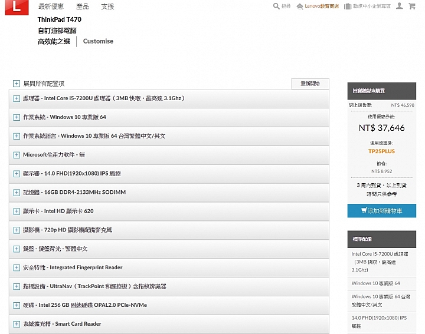Click the NT$ 37,646 price text

382,128
